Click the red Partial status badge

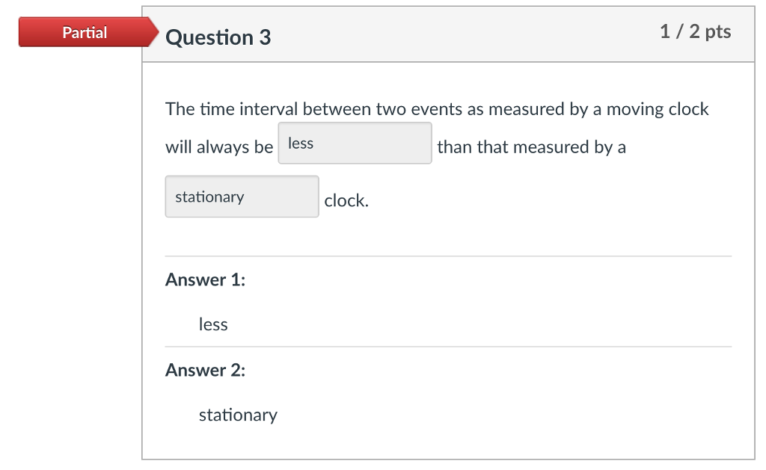[85, 32]
